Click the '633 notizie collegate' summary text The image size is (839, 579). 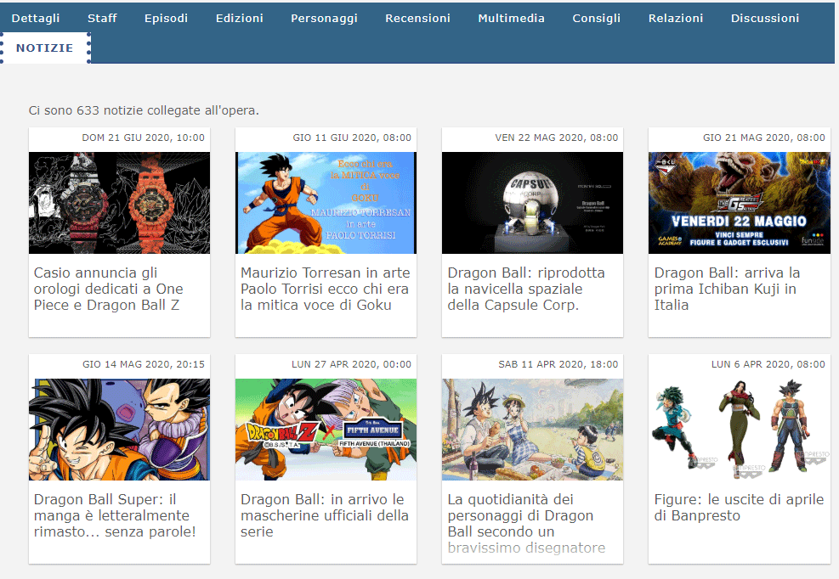[x=144, y=110]
